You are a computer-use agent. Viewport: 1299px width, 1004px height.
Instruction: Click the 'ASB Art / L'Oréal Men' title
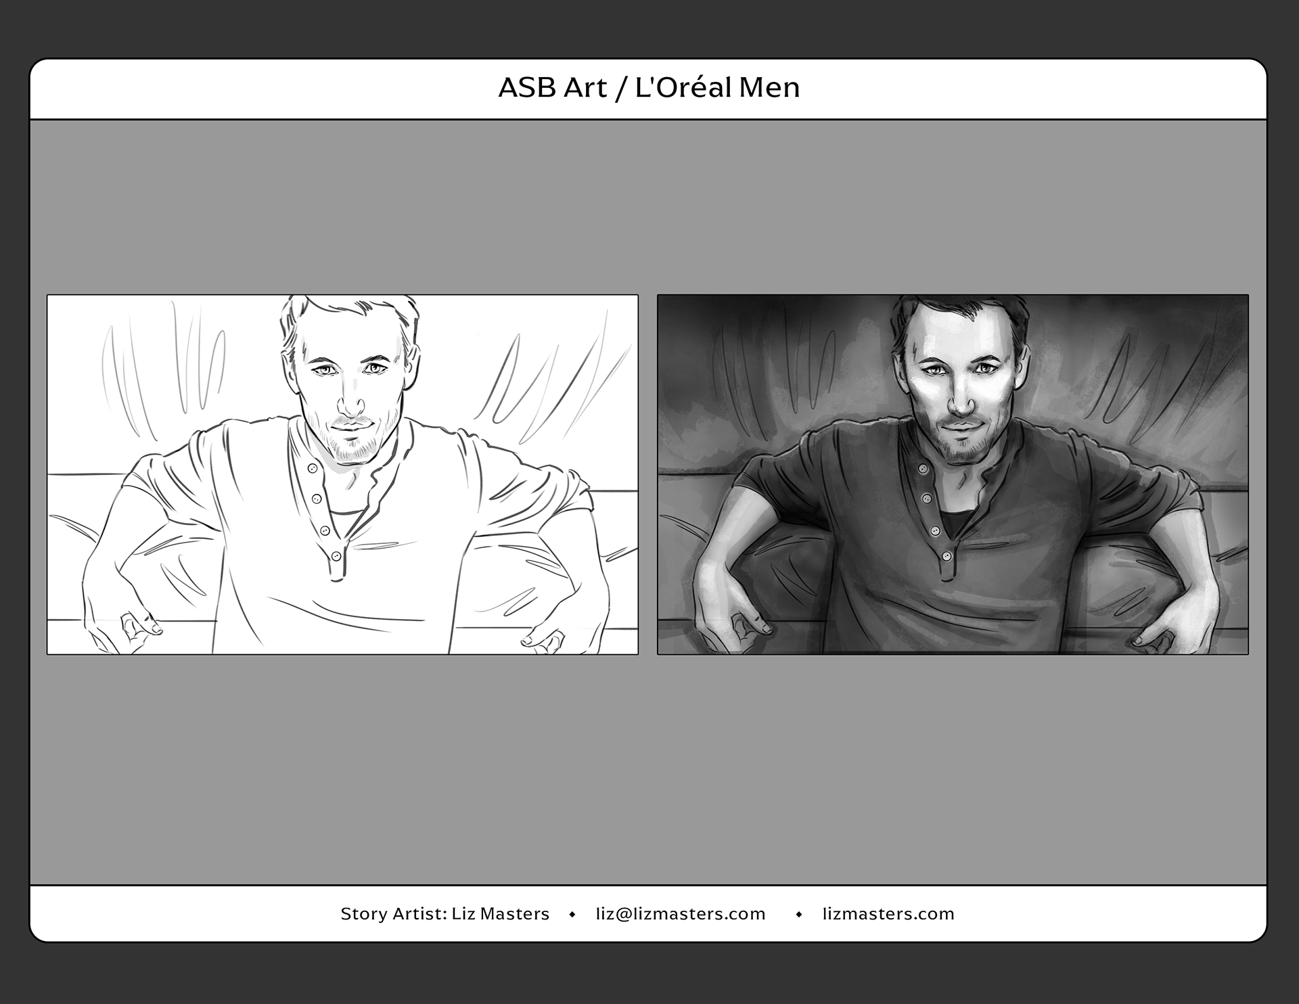[649, 88]
